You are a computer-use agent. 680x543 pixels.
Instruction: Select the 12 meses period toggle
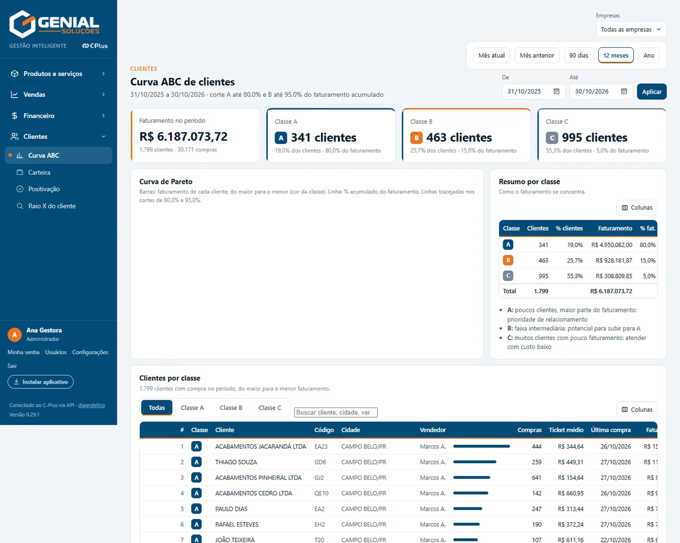616,55
